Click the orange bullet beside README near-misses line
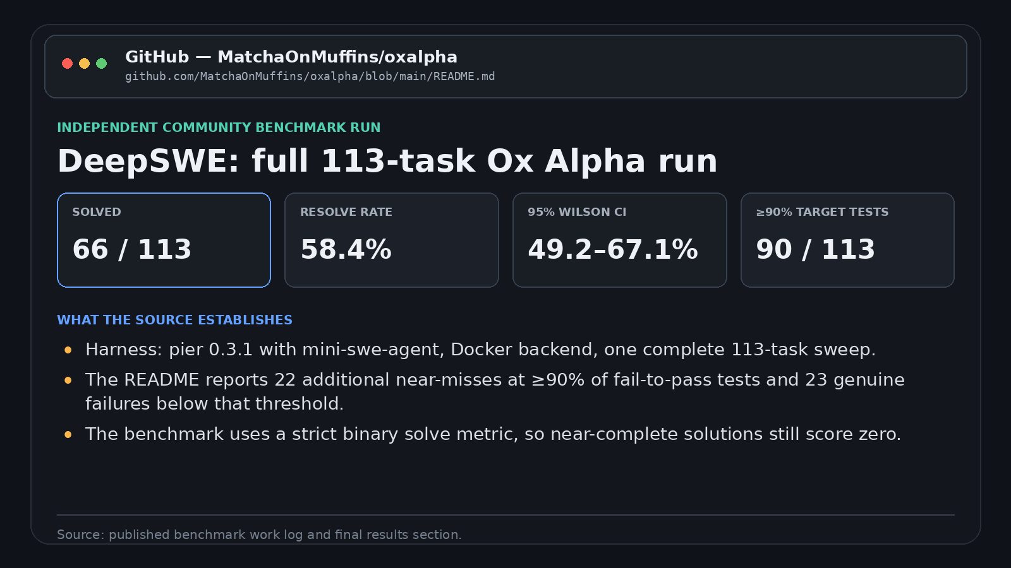Screen dimensions: 1011x568 tap(68, 380)
